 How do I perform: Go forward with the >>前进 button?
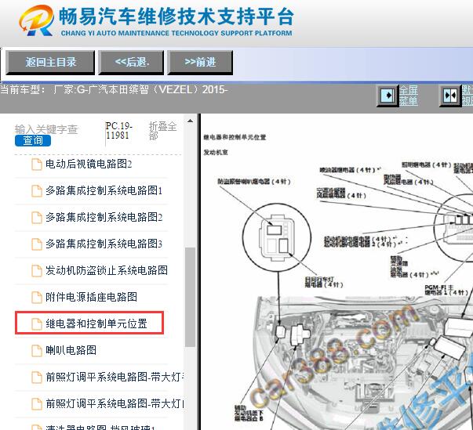pyautogui.click(x=200, y=63)
